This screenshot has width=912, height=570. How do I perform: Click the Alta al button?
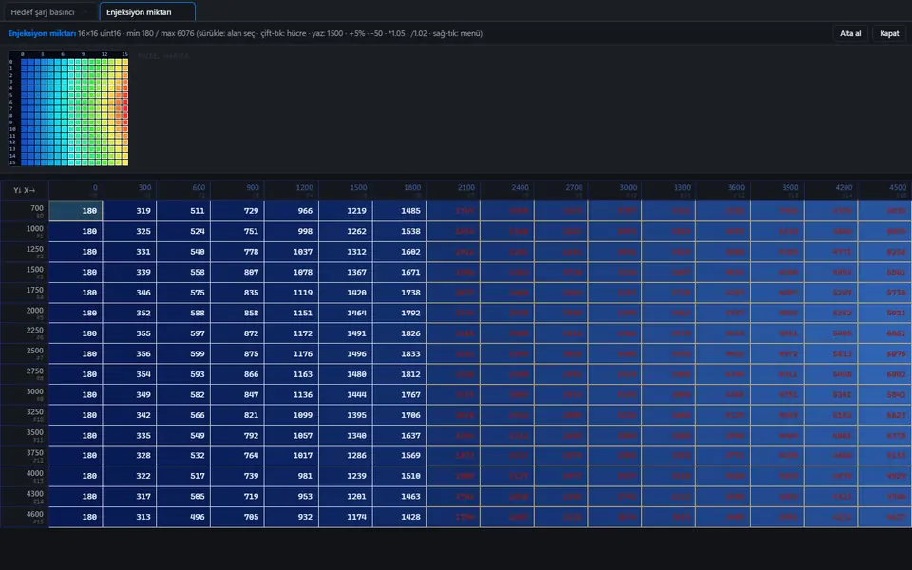tap(849, 34)
